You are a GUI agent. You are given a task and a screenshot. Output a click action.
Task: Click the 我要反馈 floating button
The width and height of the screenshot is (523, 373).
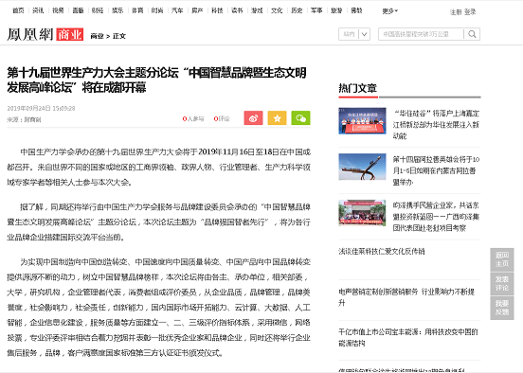click(x=501, y=308)
